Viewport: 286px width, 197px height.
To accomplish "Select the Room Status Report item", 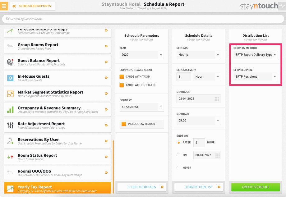I will 58,157.
